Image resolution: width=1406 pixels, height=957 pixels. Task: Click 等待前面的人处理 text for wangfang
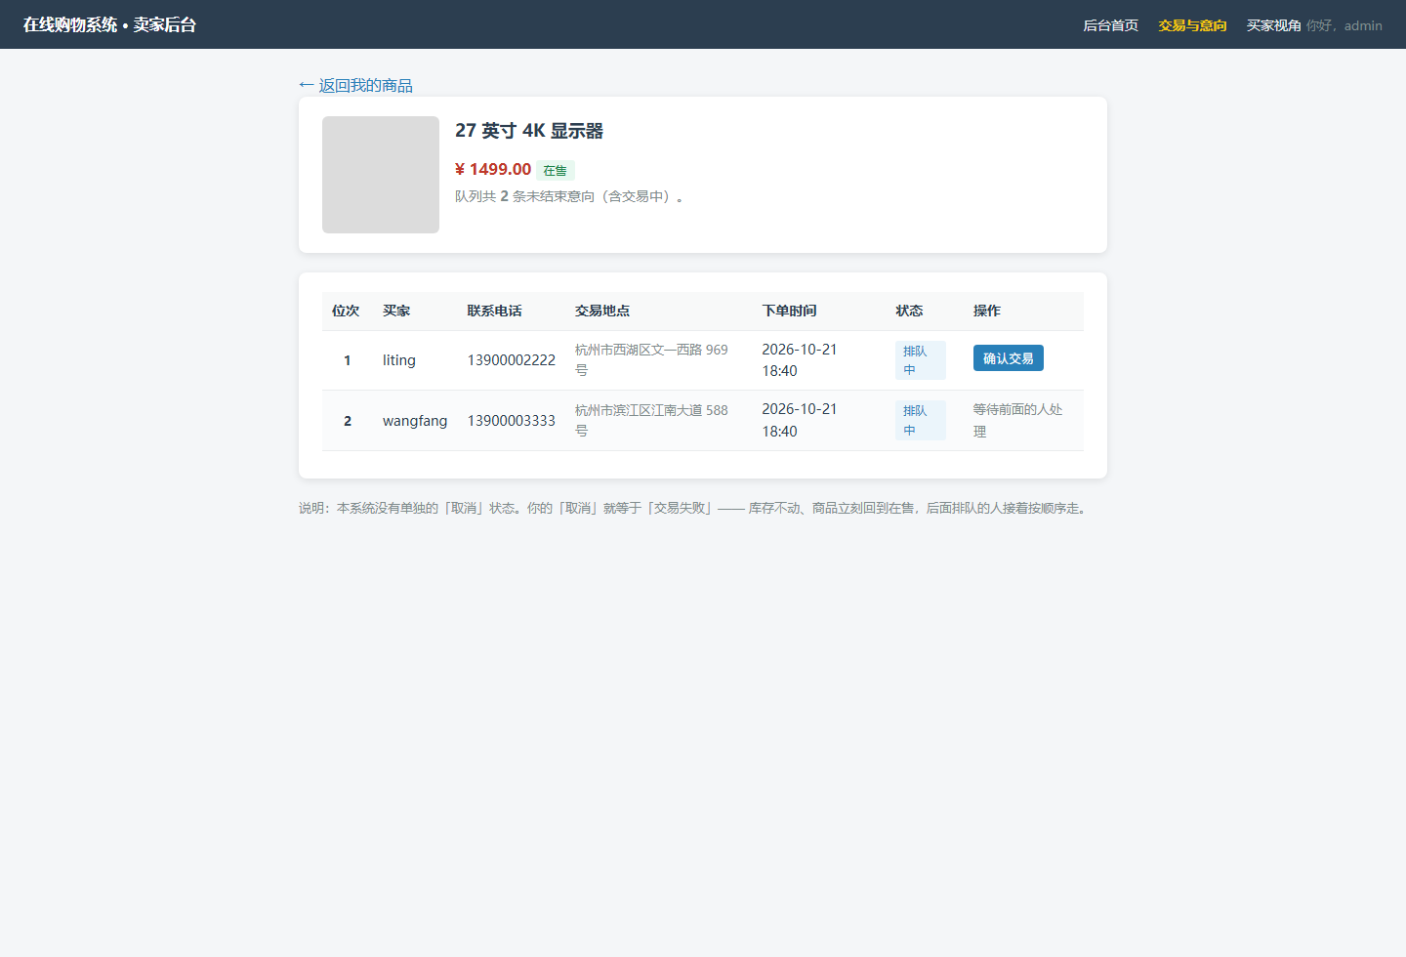(x=1017, y=420)
